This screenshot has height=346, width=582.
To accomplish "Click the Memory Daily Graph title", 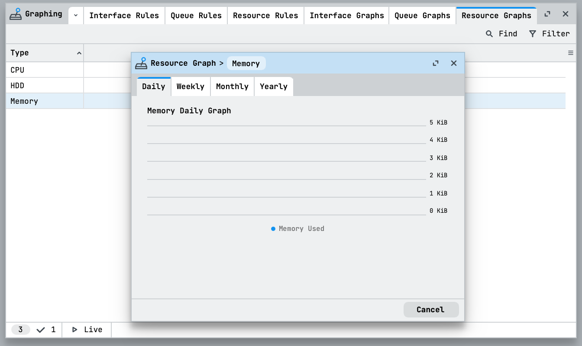I will point(189,111).
